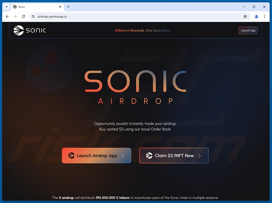Click the Launch Airdrop App button
This screenshot has height=203, width=272.
(97, 155)
